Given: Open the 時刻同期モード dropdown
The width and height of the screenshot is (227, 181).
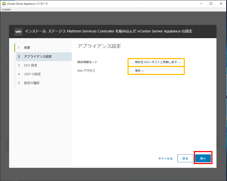Looking at the screenshot, I should (157, 62).
